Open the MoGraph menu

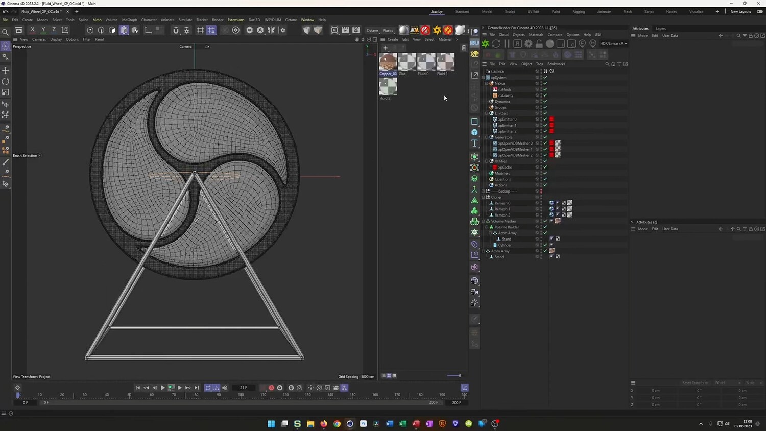coord(129,20)
